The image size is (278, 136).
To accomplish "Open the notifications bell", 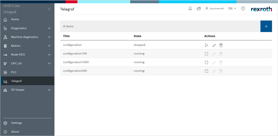I will tap(190, 9).
